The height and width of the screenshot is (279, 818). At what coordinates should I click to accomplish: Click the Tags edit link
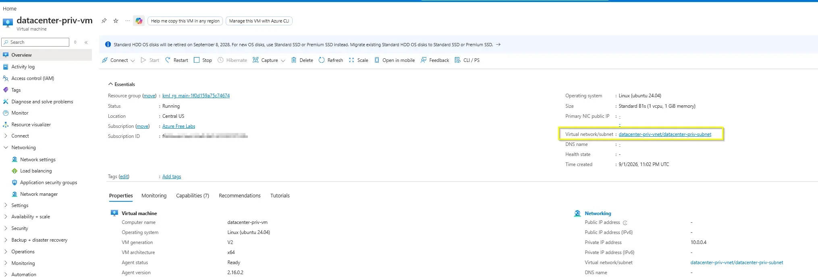coord(124,176)
